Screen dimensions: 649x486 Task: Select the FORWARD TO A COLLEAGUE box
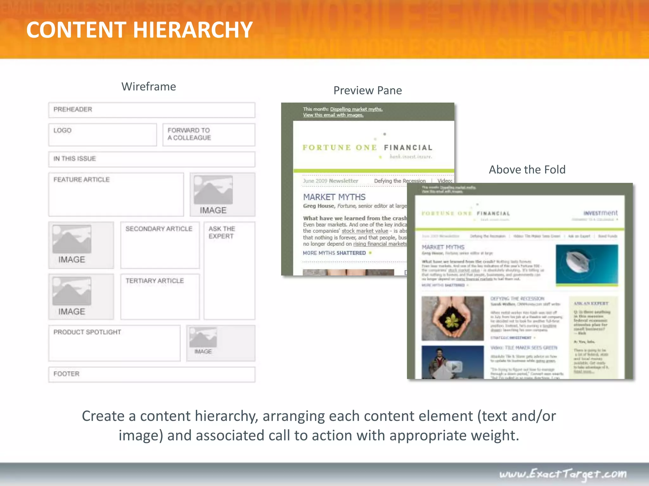tap(209, 135)
